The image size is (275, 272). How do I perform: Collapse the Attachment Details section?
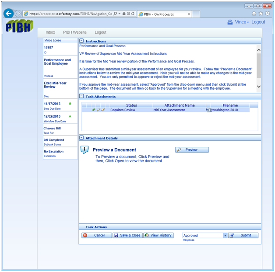point(81,138)
